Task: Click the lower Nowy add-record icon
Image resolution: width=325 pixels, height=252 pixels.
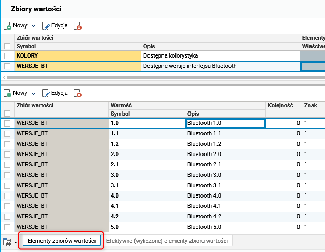Action: tap(8, 93)
